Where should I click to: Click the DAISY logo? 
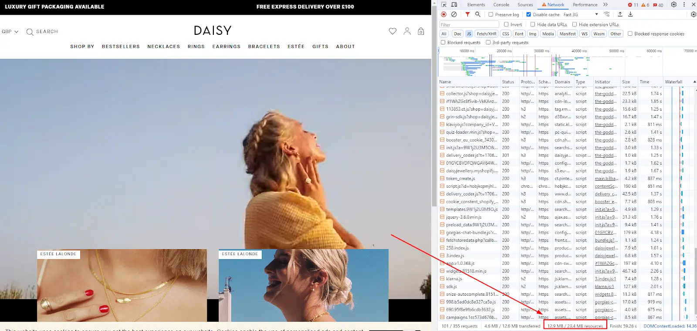tap(213, 30)
